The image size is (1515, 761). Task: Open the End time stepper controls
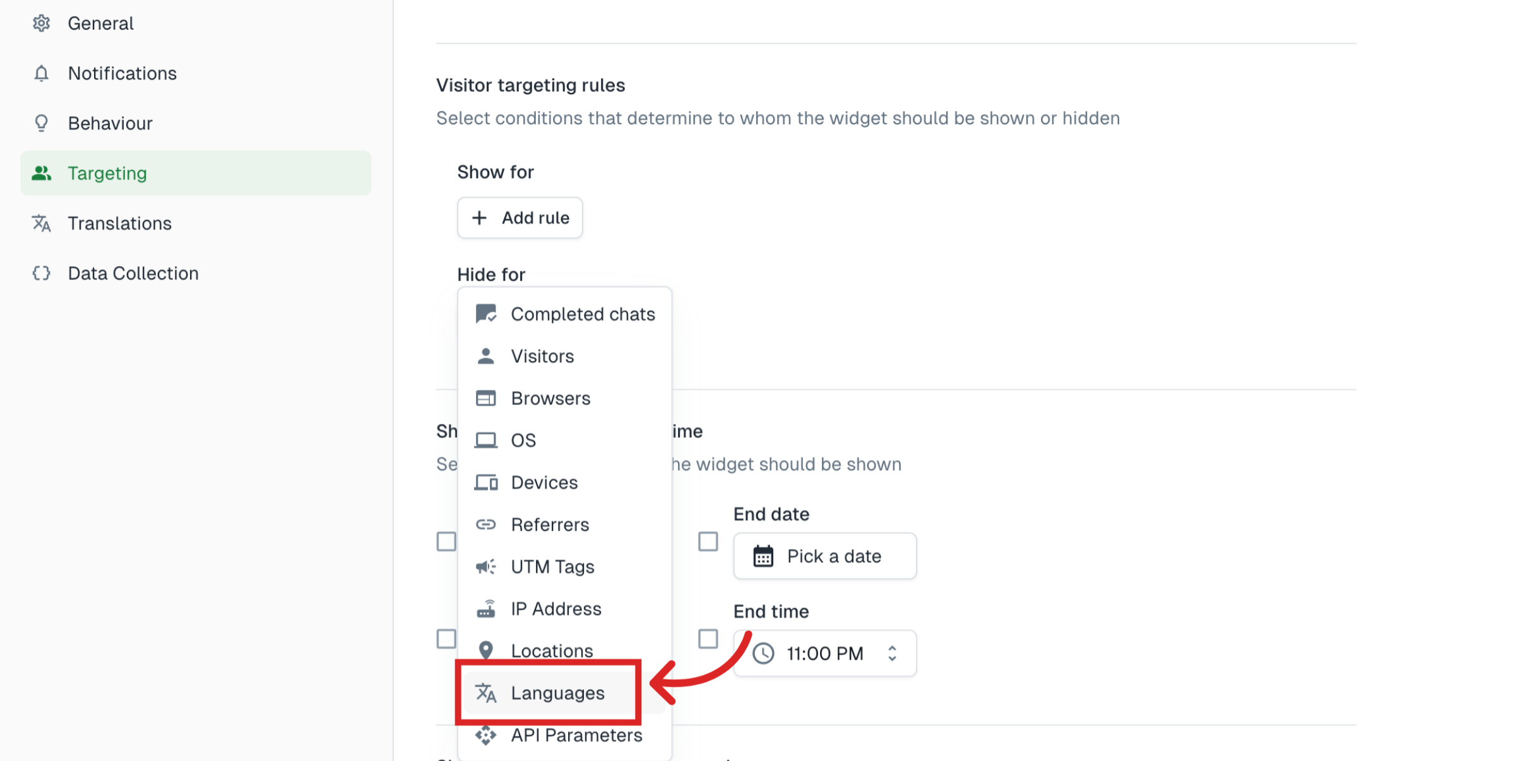pyautogui.click(x=892, y=653)
